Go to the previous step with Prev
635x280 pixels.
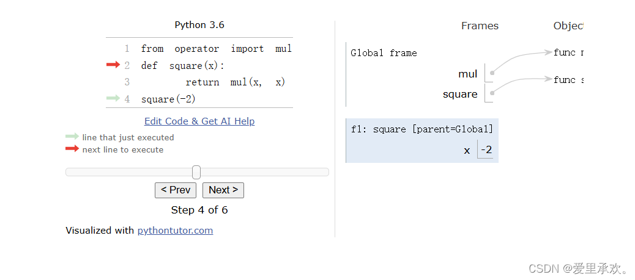coord(176,190)
